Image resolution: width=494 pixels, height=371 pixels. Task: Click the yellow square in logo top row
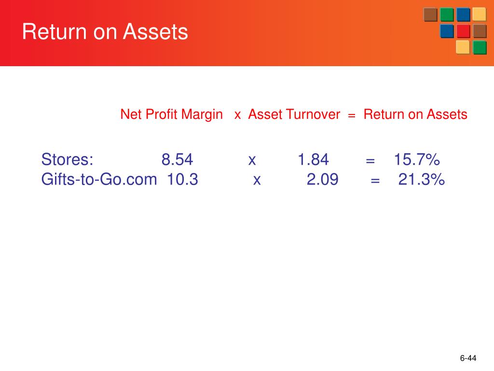(x=480, y=15)
